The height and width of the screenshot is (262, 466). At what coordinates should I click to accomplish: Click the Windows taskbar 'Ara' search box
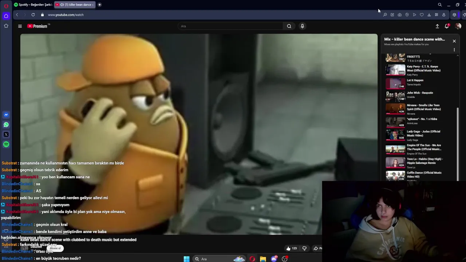pyautogui.click(x=218, y=259)
